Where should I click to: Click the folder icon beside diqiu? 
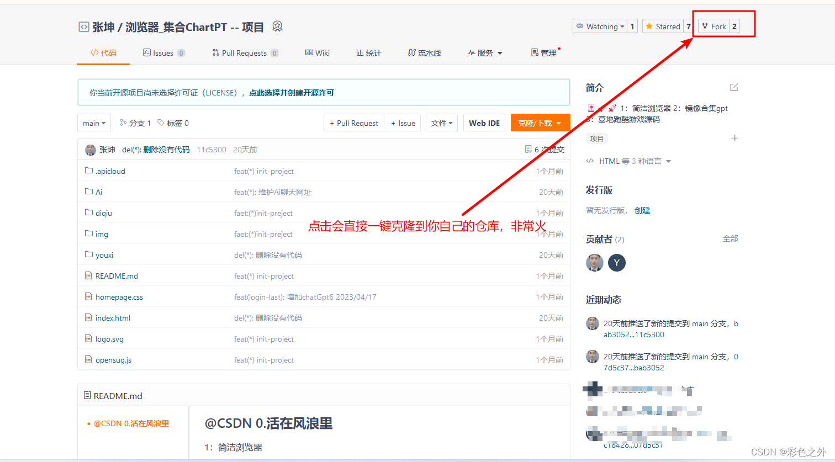(88, 213)
